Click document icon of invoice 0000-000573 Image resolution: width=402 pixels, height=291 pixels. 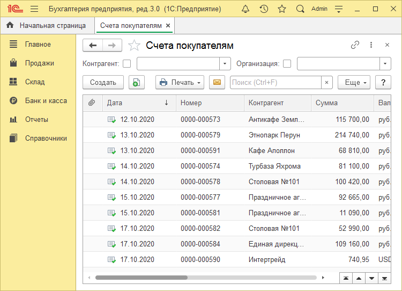[111, 119]
